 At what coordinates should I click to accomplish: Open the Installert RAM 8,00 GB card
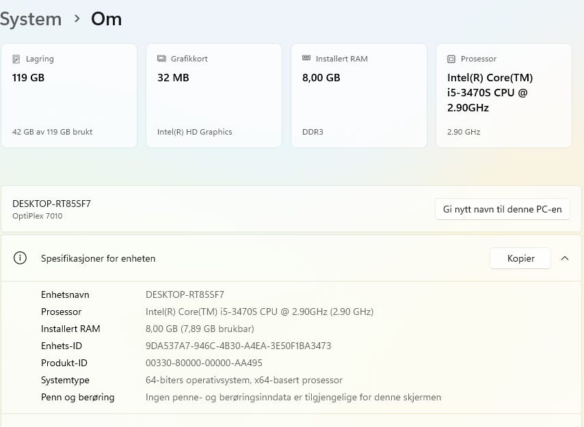coord(359,96)
